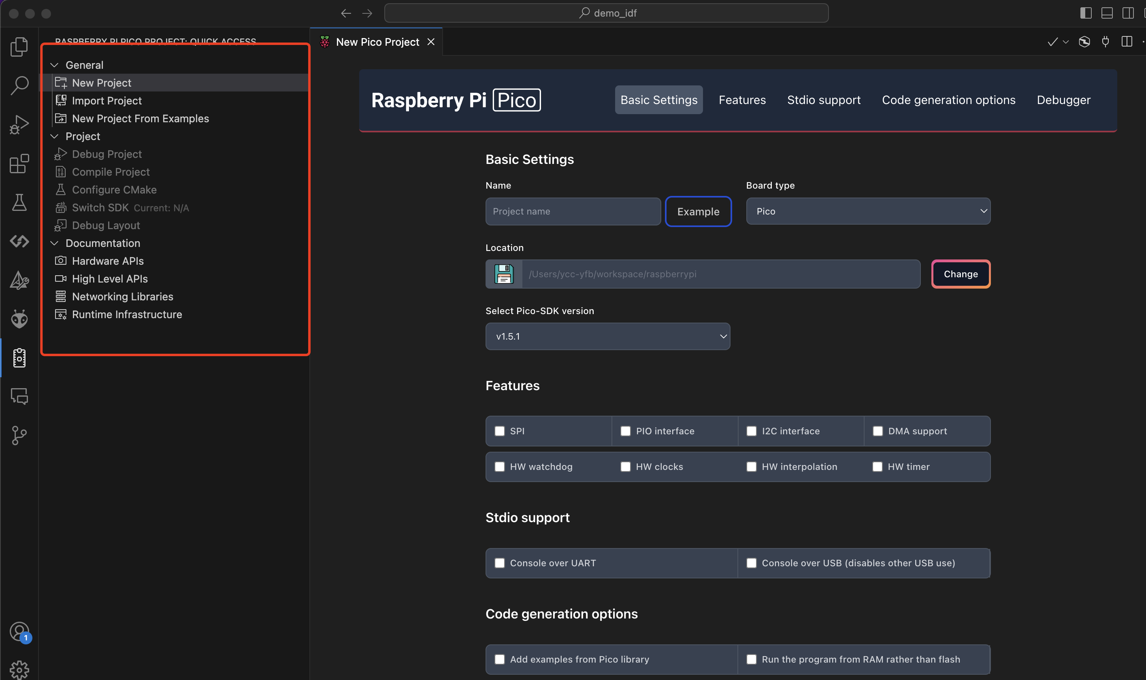Open the Board type dropdown
Screen dimensions: 1146x680
(x=868, y=211)
